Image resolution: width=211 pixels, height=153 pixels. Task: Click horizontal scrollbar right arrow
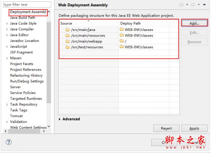click(44, 131)
